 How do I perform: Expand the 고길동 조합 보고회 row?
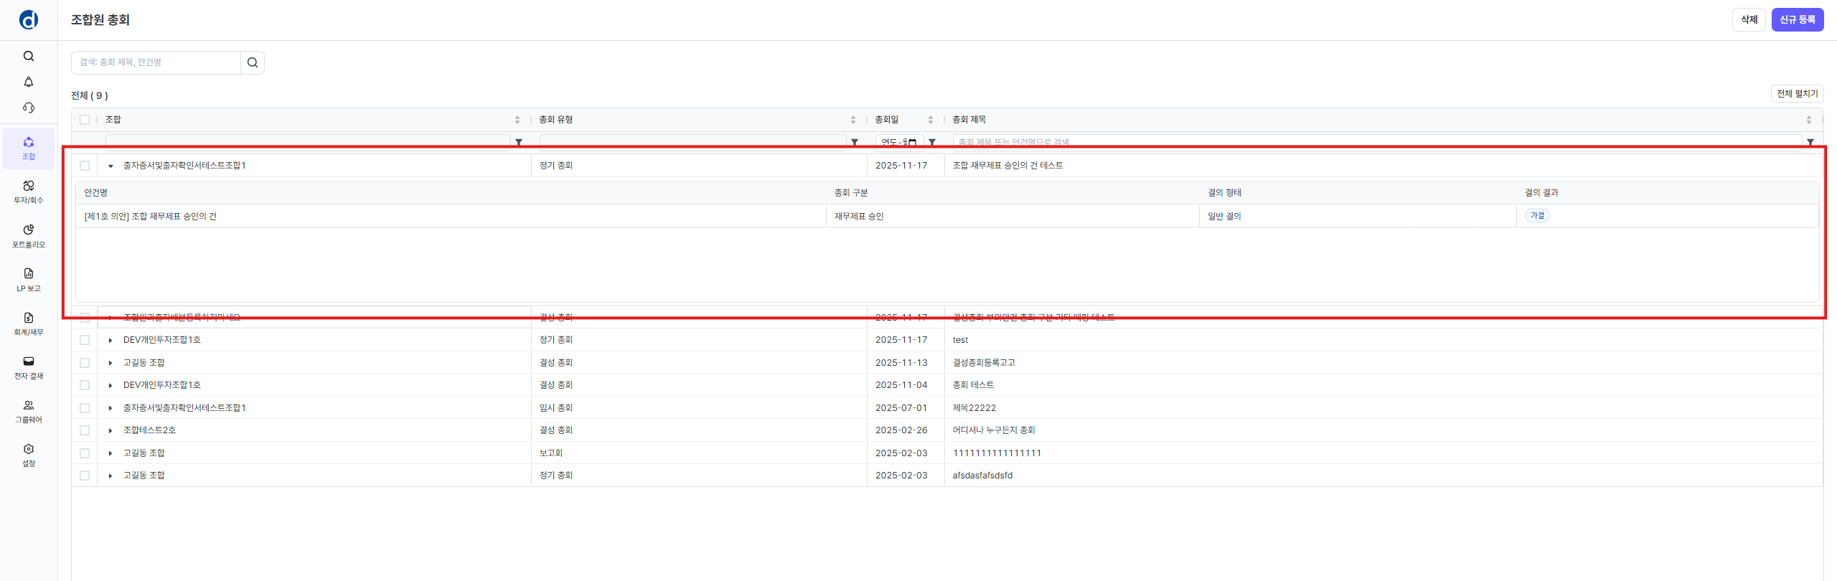111,453
